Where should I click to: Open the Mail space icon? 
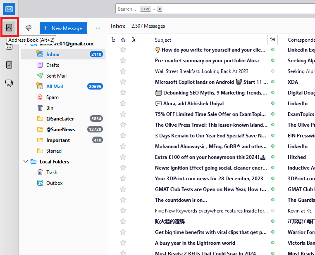coord(9,9)
